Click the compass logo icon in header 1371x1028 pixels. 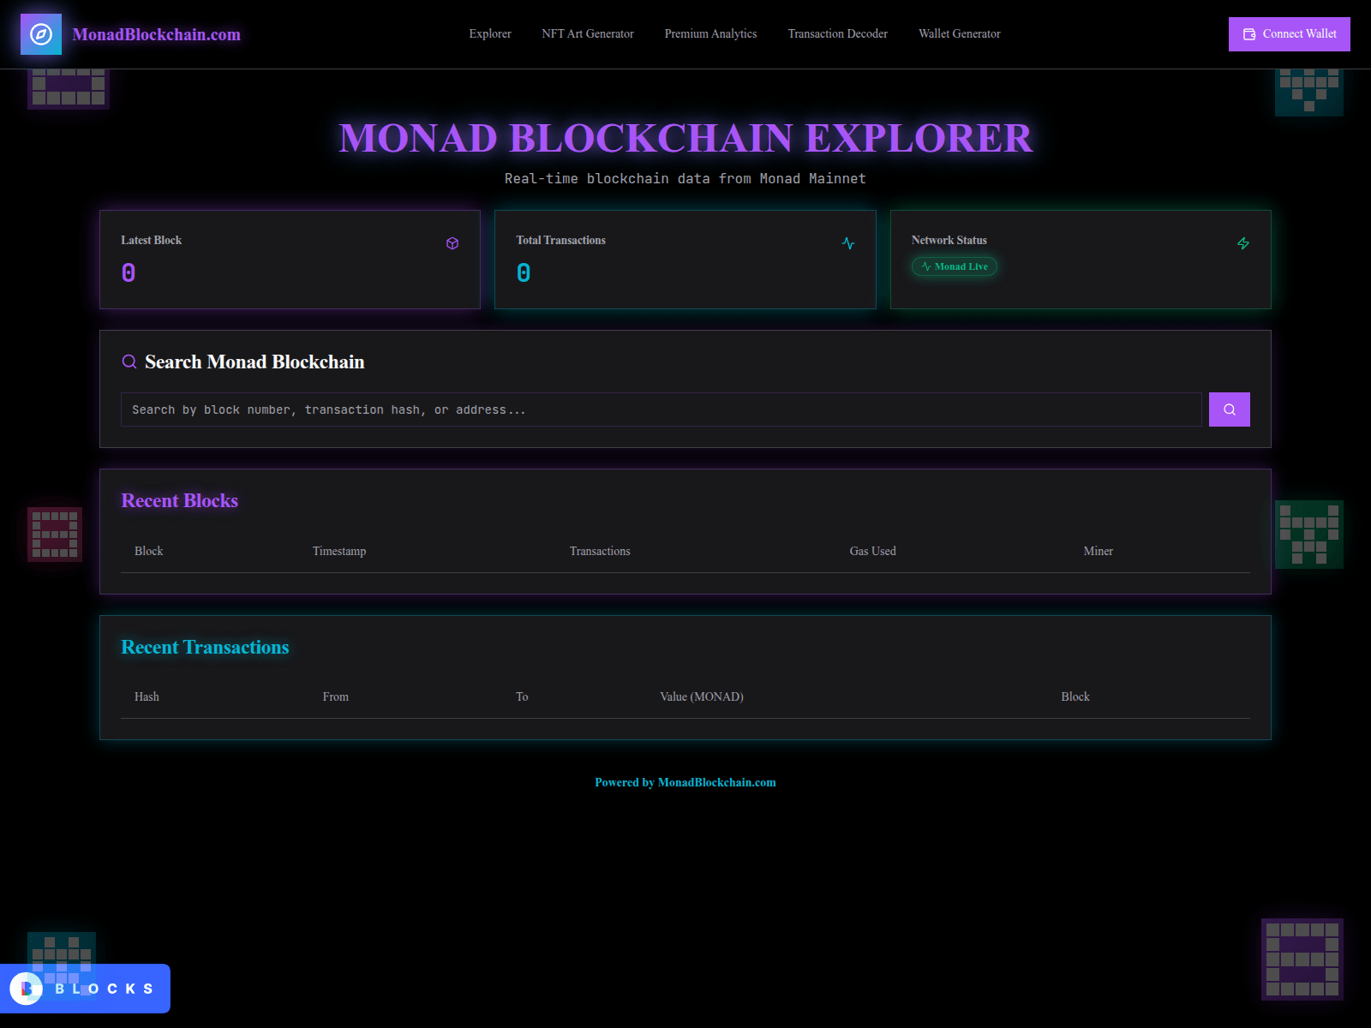tap(41, 34)
